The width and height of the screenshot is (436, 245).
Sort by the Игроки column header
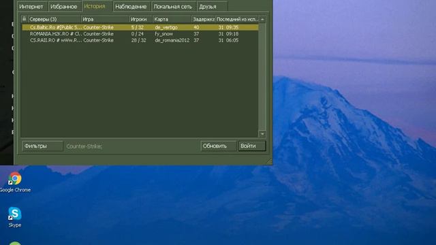click(x=141, y=19)
